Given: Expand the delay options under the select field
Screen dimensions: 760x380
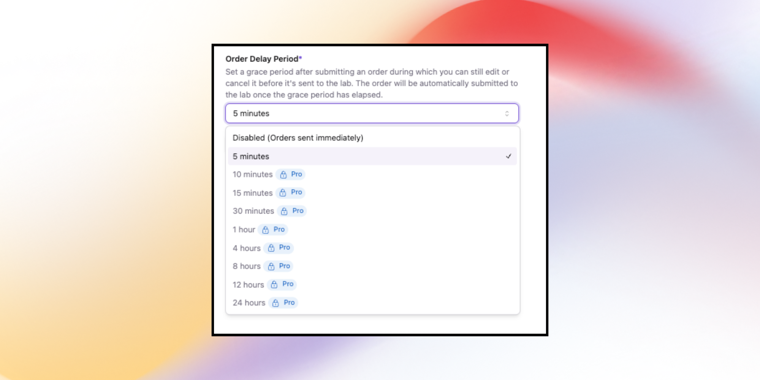Looking at the screenshot, I should 372,113.
